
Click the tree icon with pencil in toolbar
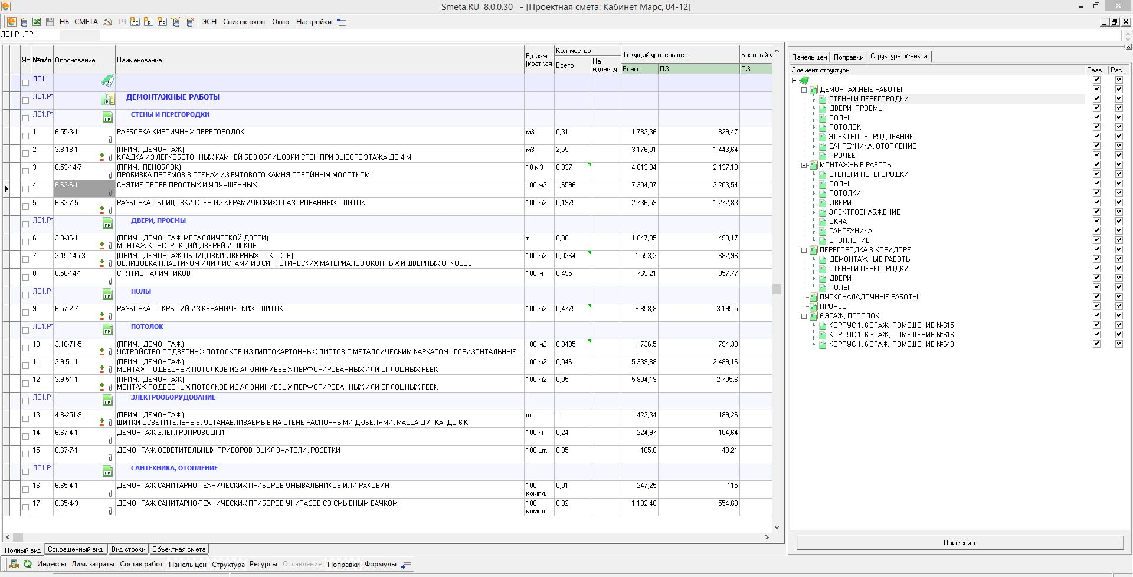tap(175, 22)
